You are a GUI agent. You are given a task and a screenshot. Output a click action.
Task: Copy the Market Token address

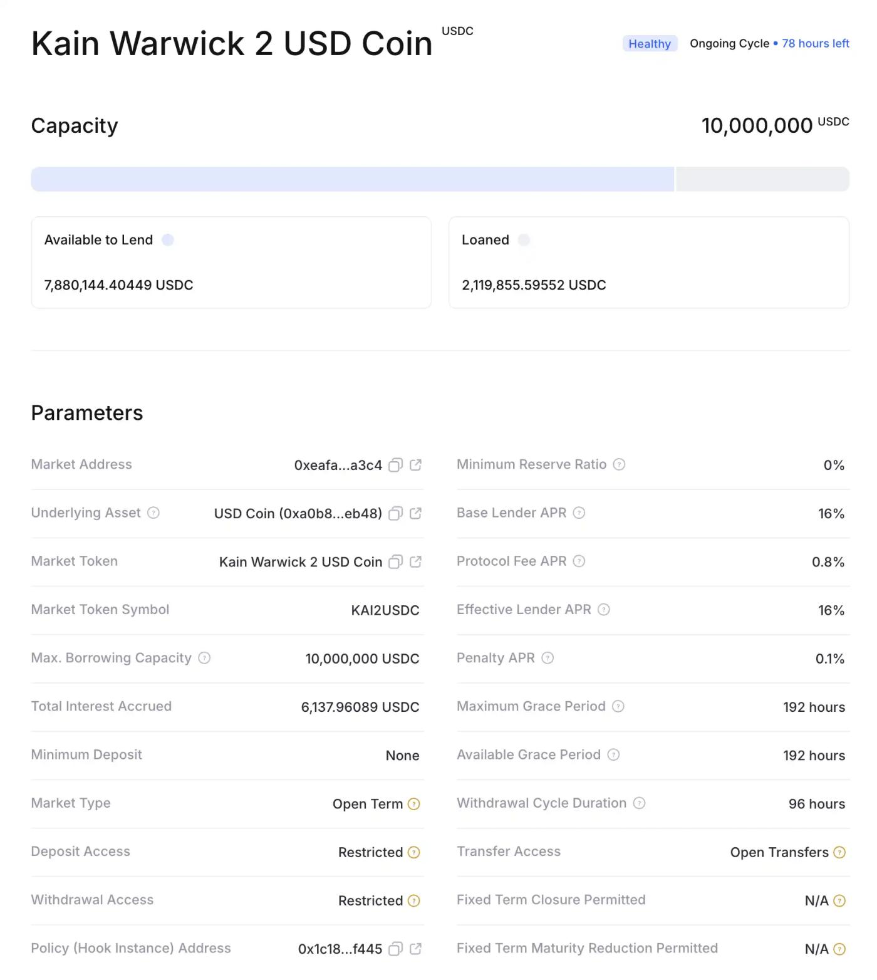click(x=395, y=561)
